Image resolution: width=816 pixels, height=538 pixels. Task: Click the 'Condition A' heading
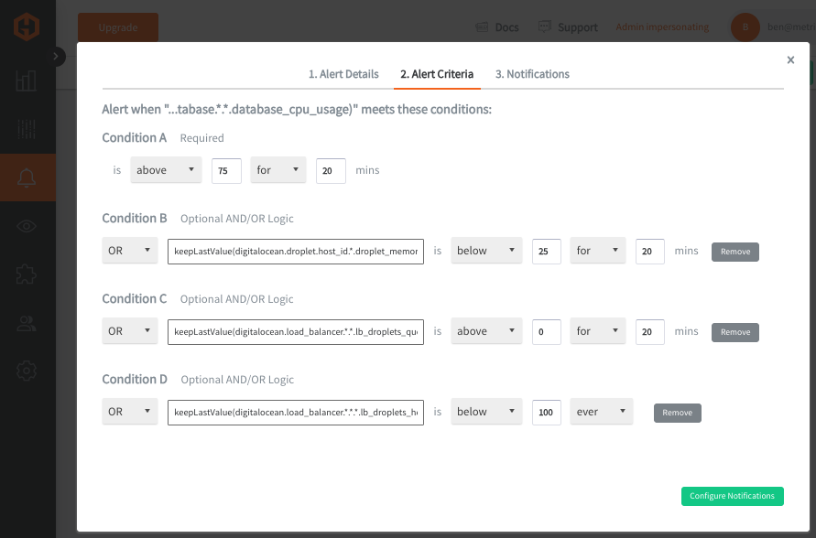click(x=135, y=138)
